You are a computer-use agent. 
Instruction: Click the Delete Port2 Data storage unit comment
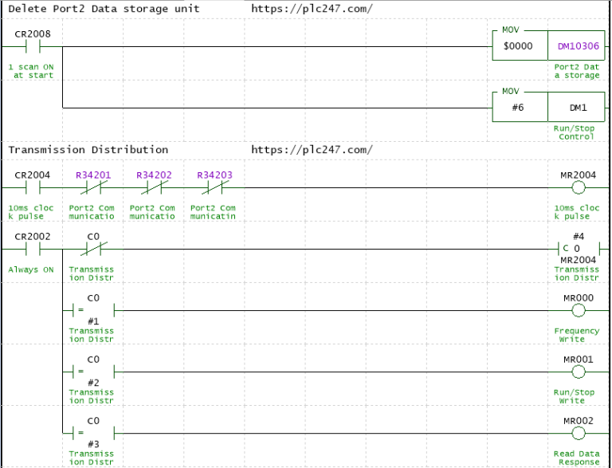coord(104,9)
